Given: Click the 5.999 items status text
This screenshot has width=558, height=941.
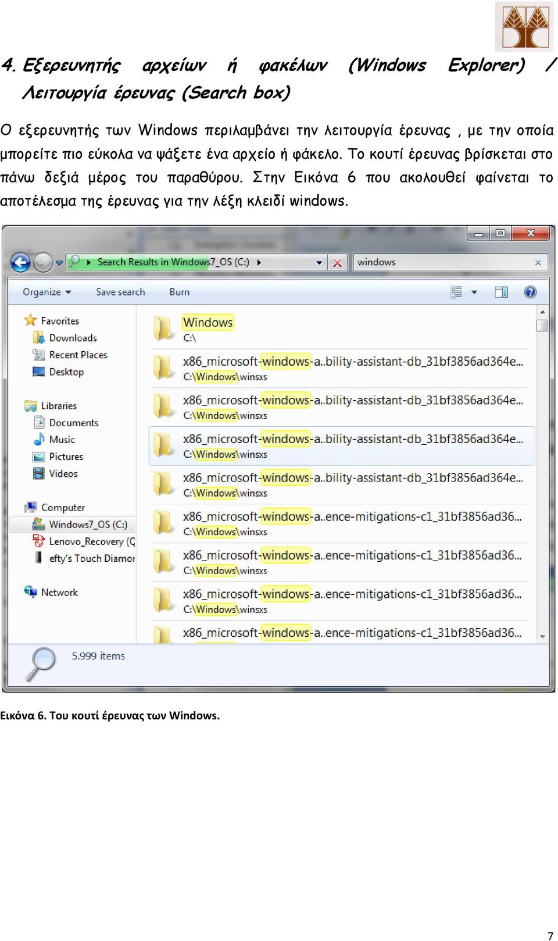Looking at the screenshot, I should click(x=98, y=656).
